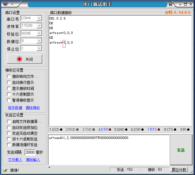Image resolution: width=195 pixels, height=175 pixels.
Task: Enable 按十六进制发送 checkbox
Action: tap(9, 139)
